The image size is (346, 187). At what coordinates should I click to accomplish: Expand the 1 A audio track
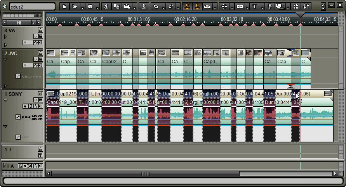coord(5,165)
